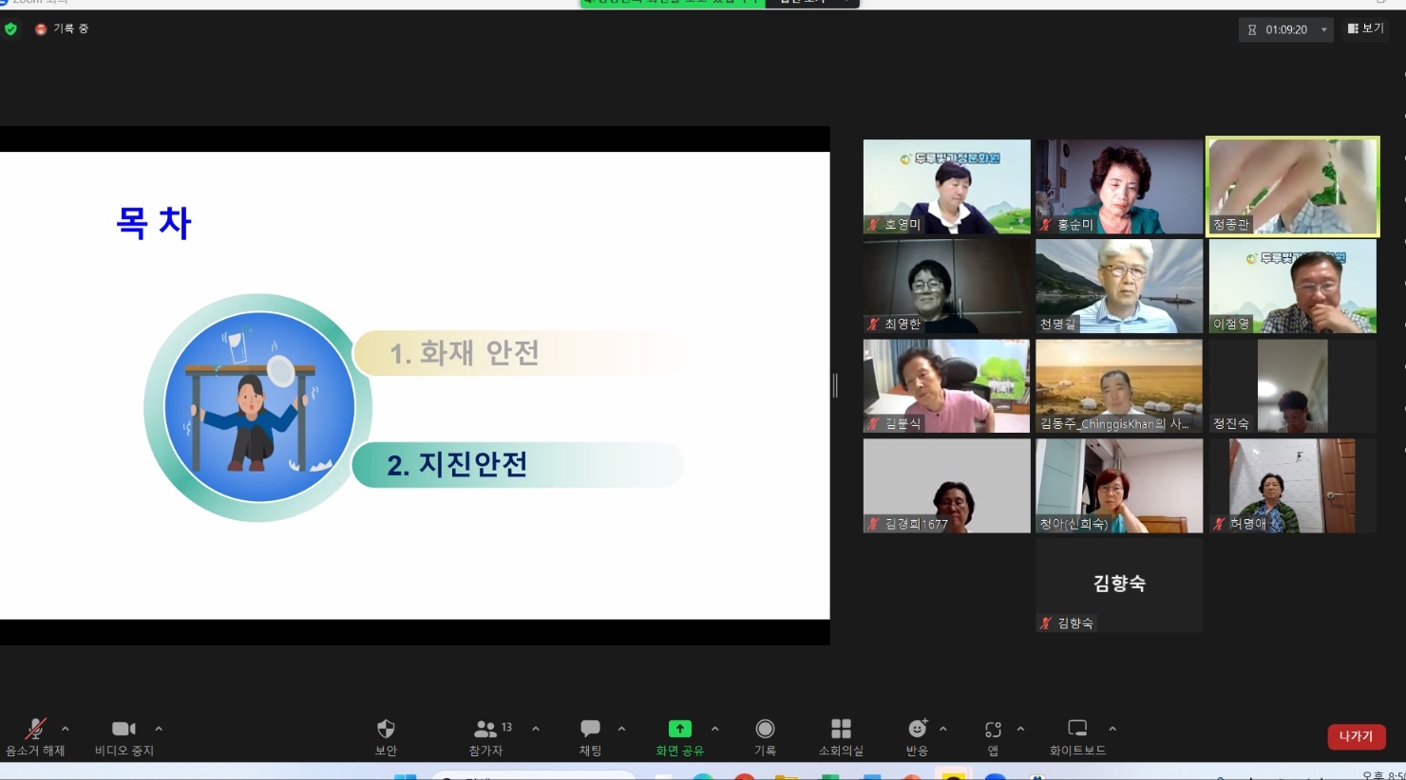Open 소회의실 breakout rooms

pyautogui.click(x=841, y=729)
